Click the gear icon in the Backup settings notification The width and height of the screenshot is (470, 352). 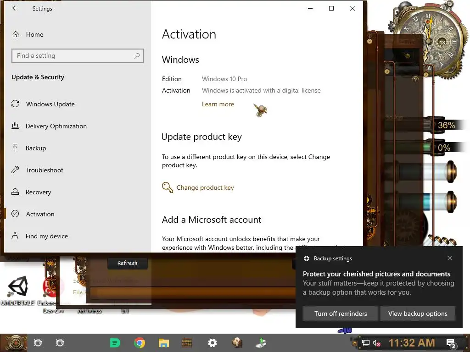pos(306,258)
